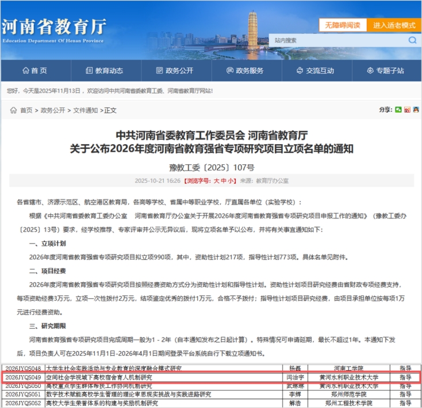This screenshot has height=408, width=422.
Task: Share article via WeChat icon
Action: click(x=399, y=110)
